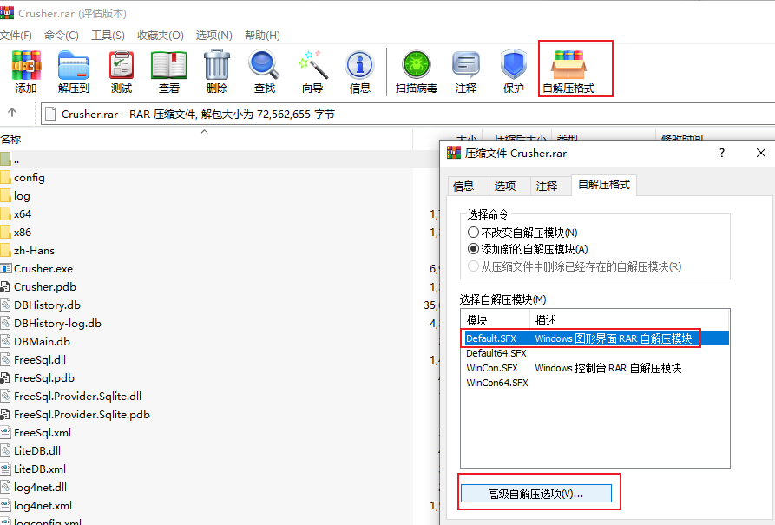
Task: Select the FreeSql.xml file
Action: click(x=42, y=433)
